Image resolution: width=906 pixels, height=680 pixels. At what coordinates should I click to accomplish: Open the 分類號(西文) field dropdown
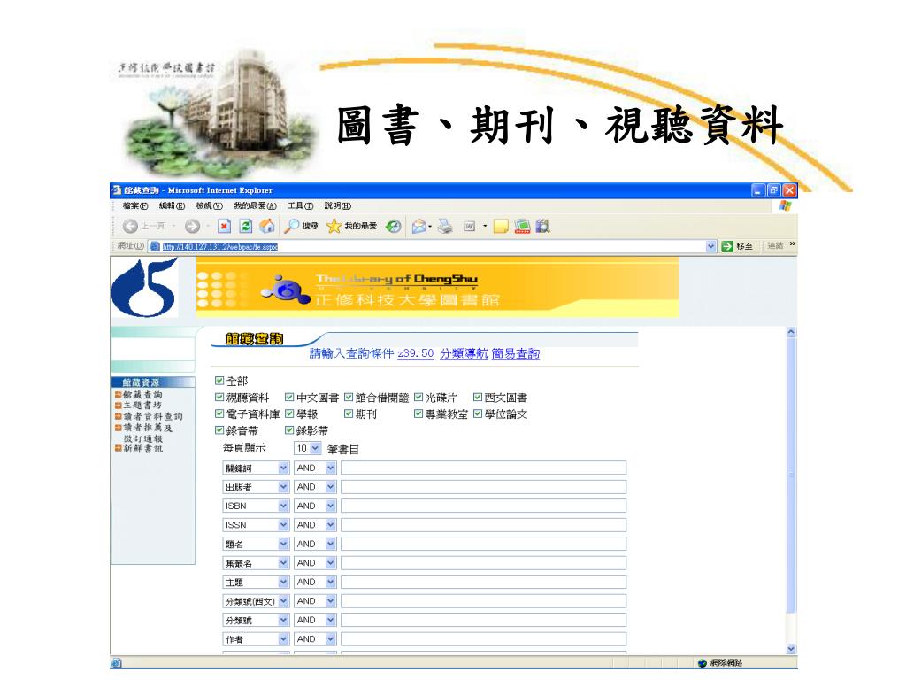(x=256, y=601)
